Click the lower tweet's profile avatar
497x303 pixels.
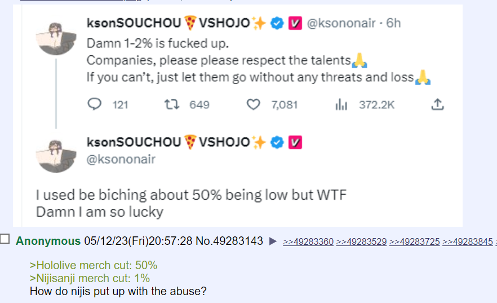[55, 154]
